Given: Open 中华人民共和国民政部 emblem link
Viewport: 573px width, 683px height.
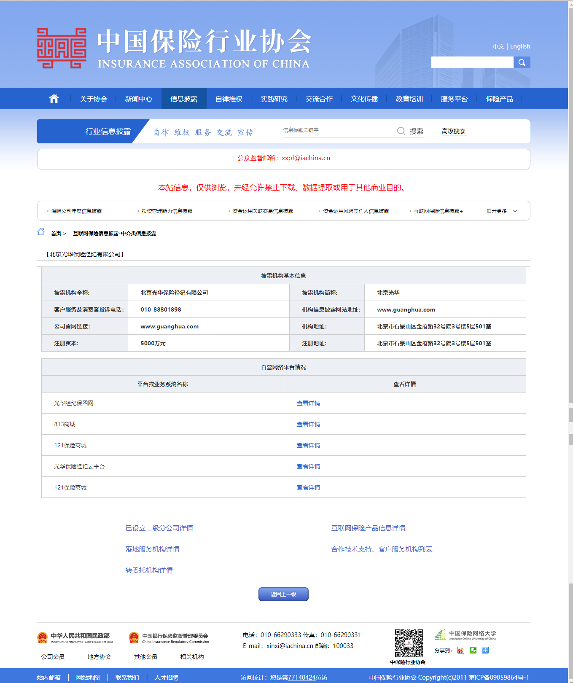Looking at the screenshot, I should [75, 638].
